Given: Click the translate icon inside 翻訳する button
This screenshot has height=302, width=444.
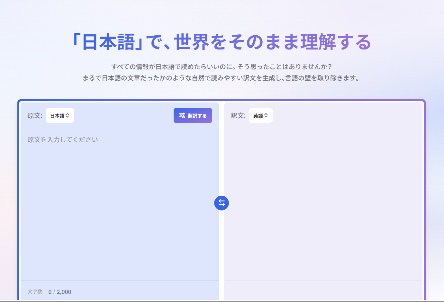Looking at the screenshot, I should tap(182, 116).
